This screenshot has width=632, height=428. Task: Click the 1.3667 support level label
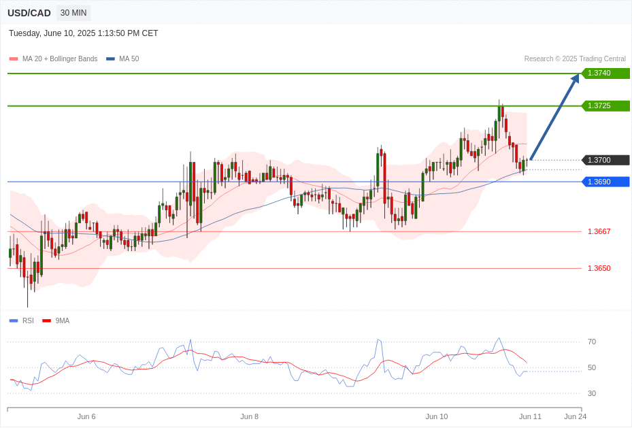[x=599, y=232]
